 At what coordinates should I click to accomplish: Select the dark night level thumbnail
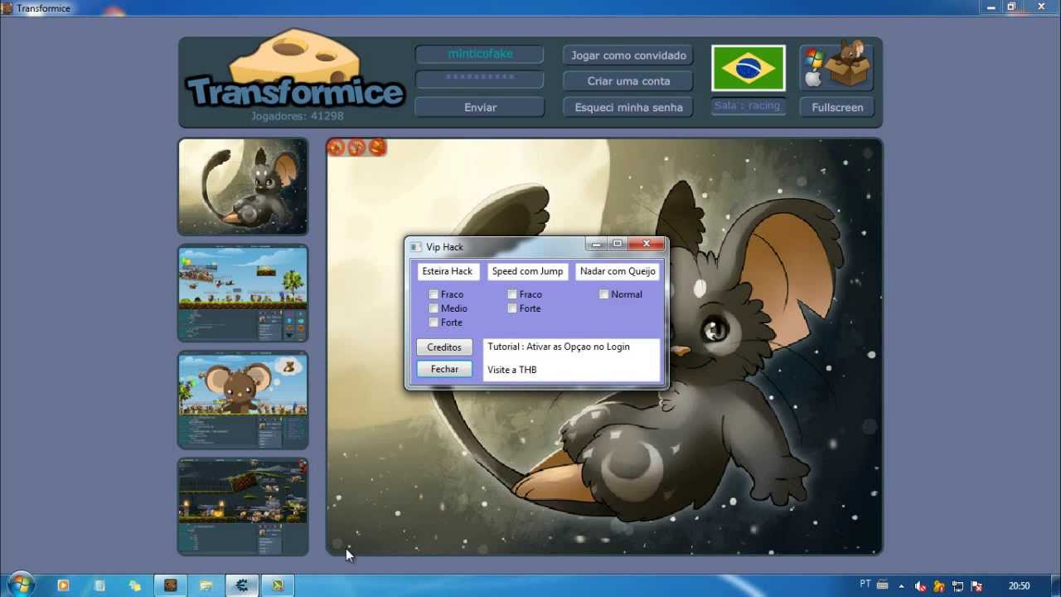tap(243, 506)
